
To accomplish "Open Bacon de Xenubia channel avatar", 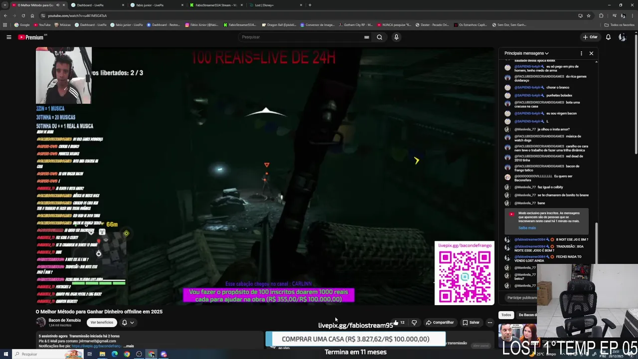I will pos(41,322).
